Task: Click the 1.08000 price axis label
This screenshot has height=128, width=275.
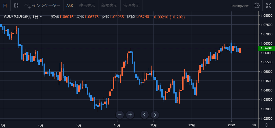Action: [266, 16]
